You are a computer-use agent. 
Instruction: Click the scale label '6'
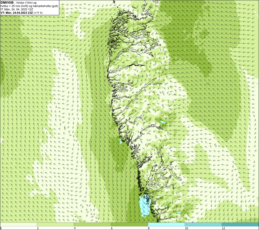coord(112,228)
